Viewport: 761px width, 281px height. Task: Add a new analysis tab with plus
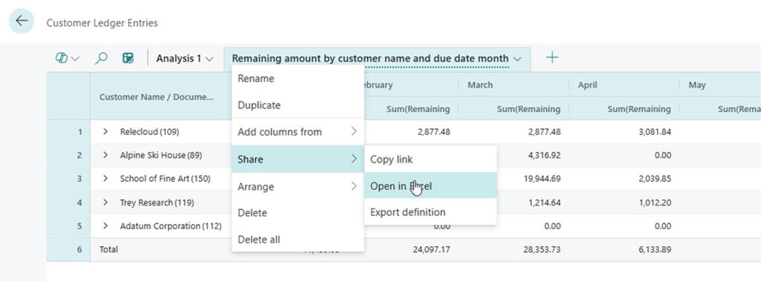[x=552, y=58]
